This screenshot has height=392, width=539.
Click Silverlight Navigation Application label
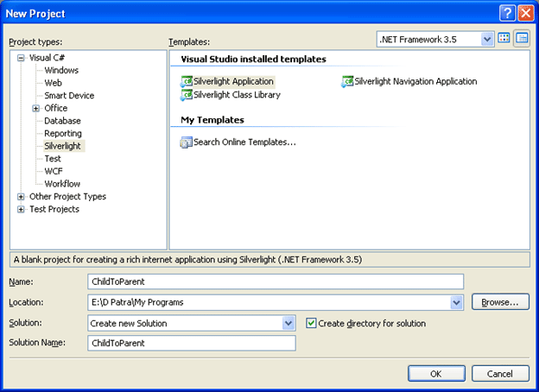point(415,82)
